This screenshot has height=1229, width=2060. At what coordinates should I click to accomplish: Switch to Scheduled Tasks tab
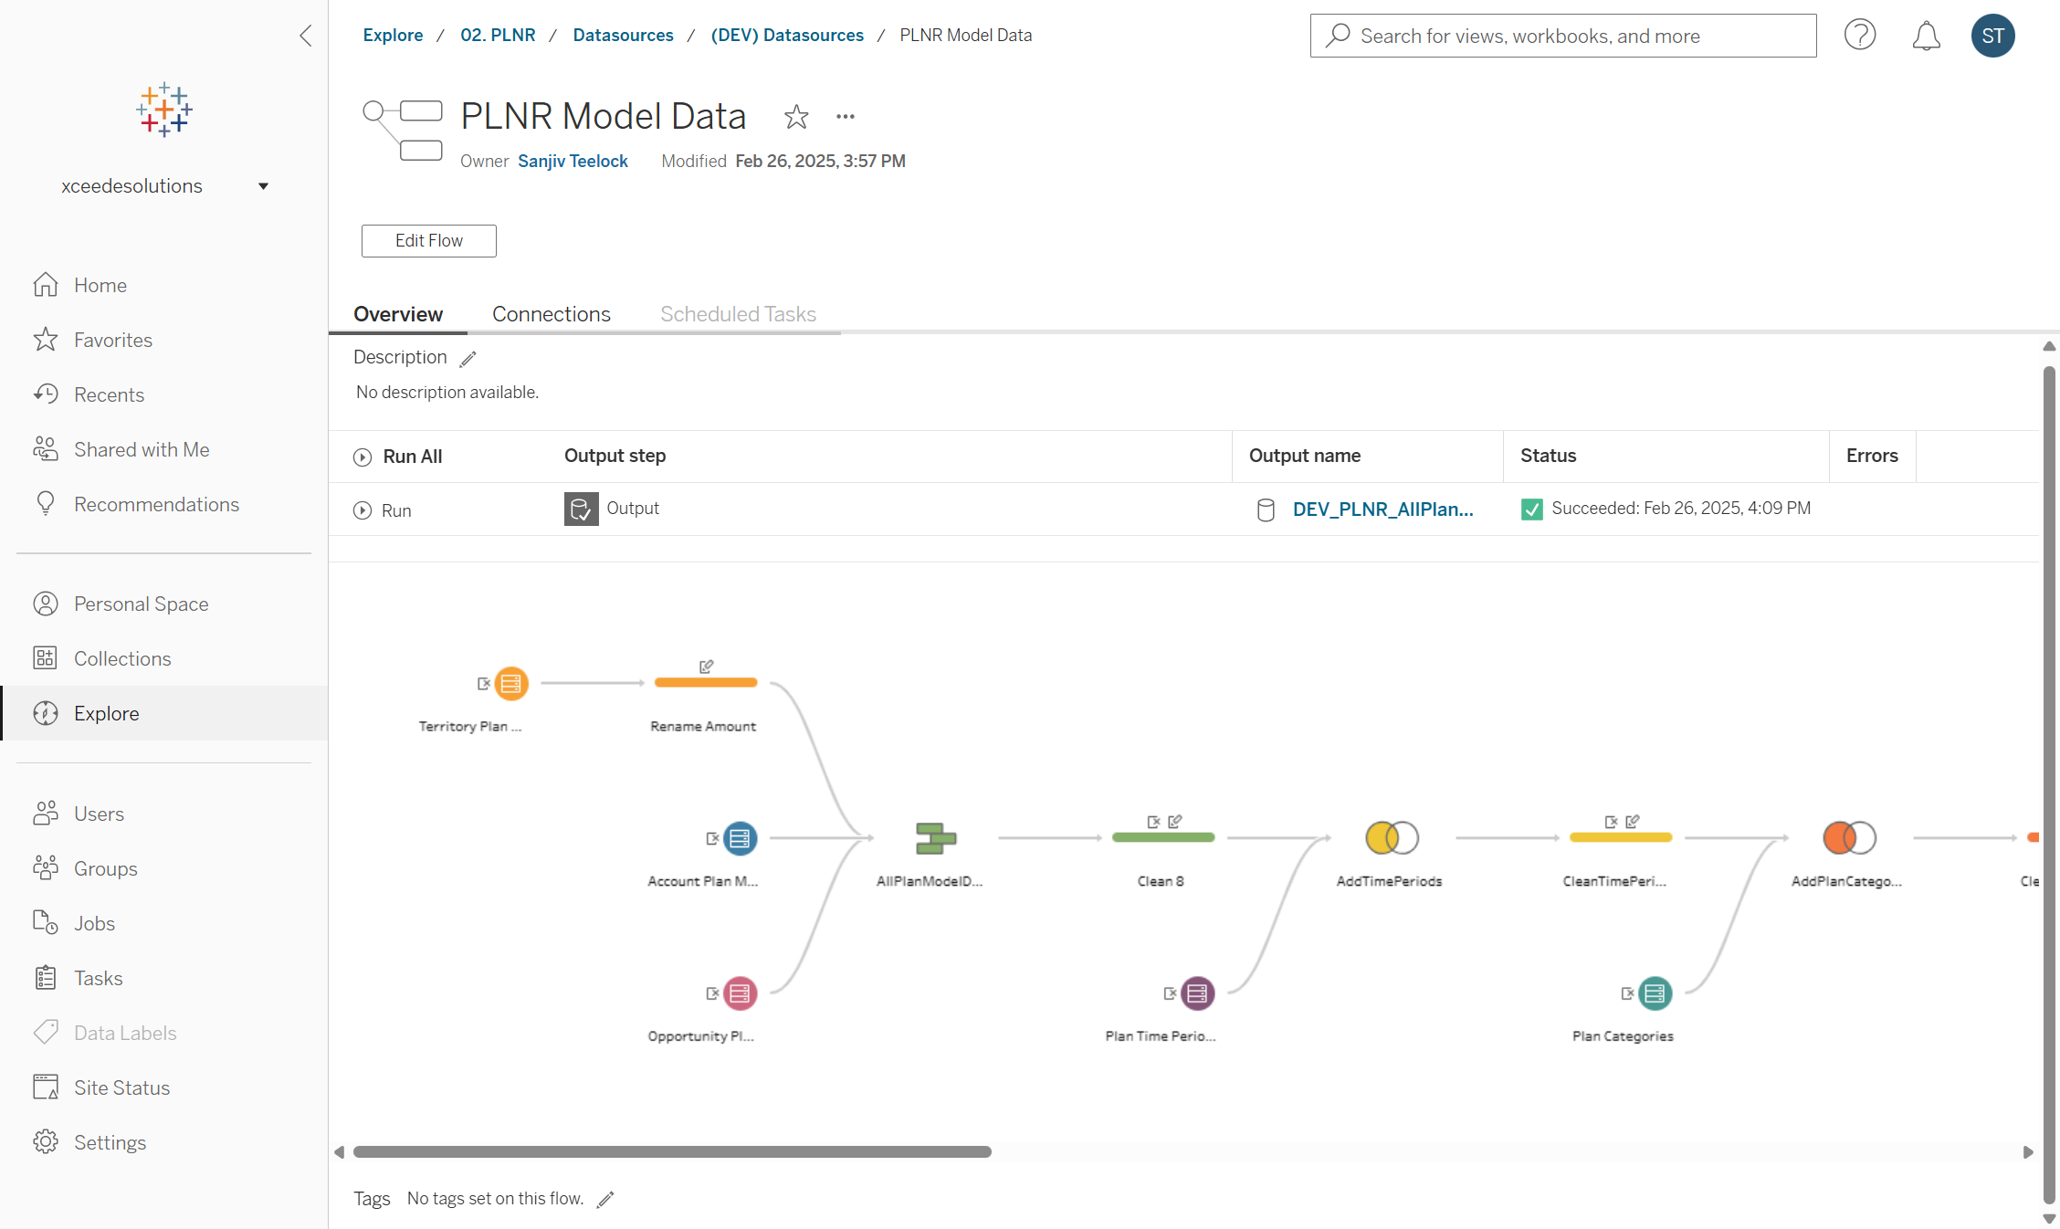[738, 314]
